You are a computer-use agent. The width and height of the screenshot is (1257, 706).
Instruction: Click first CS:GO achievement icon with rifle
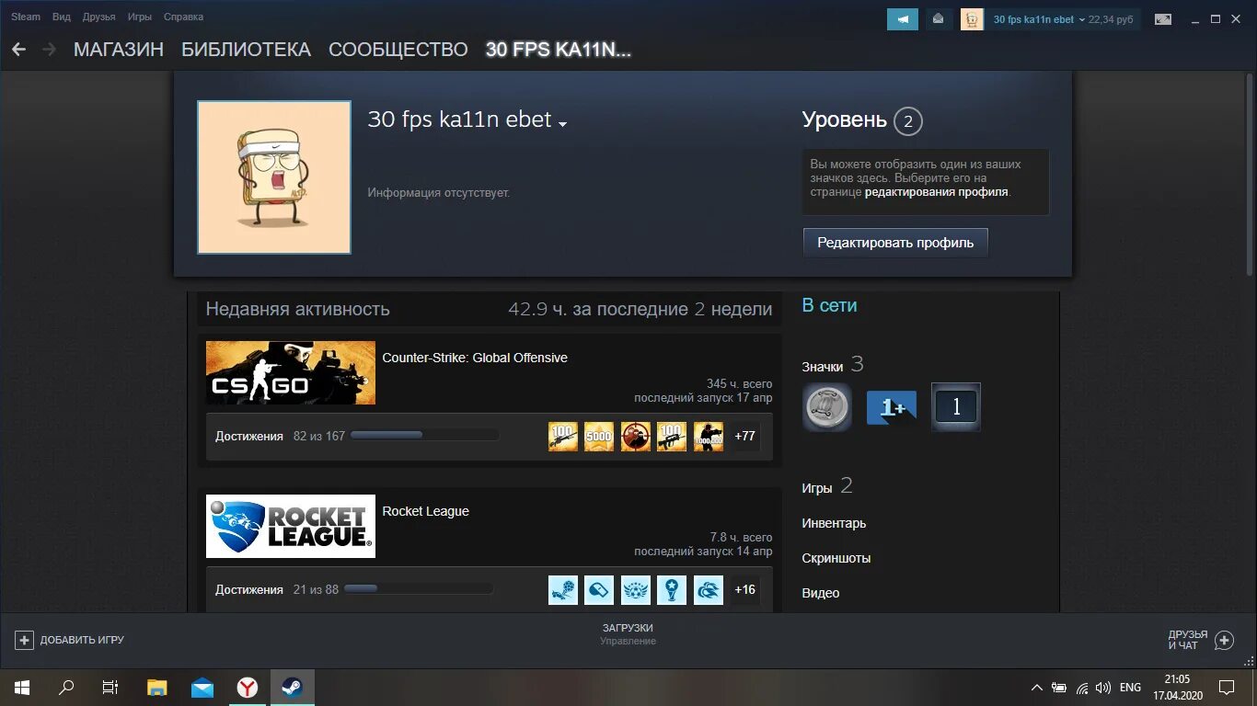[x=563, y=437]
